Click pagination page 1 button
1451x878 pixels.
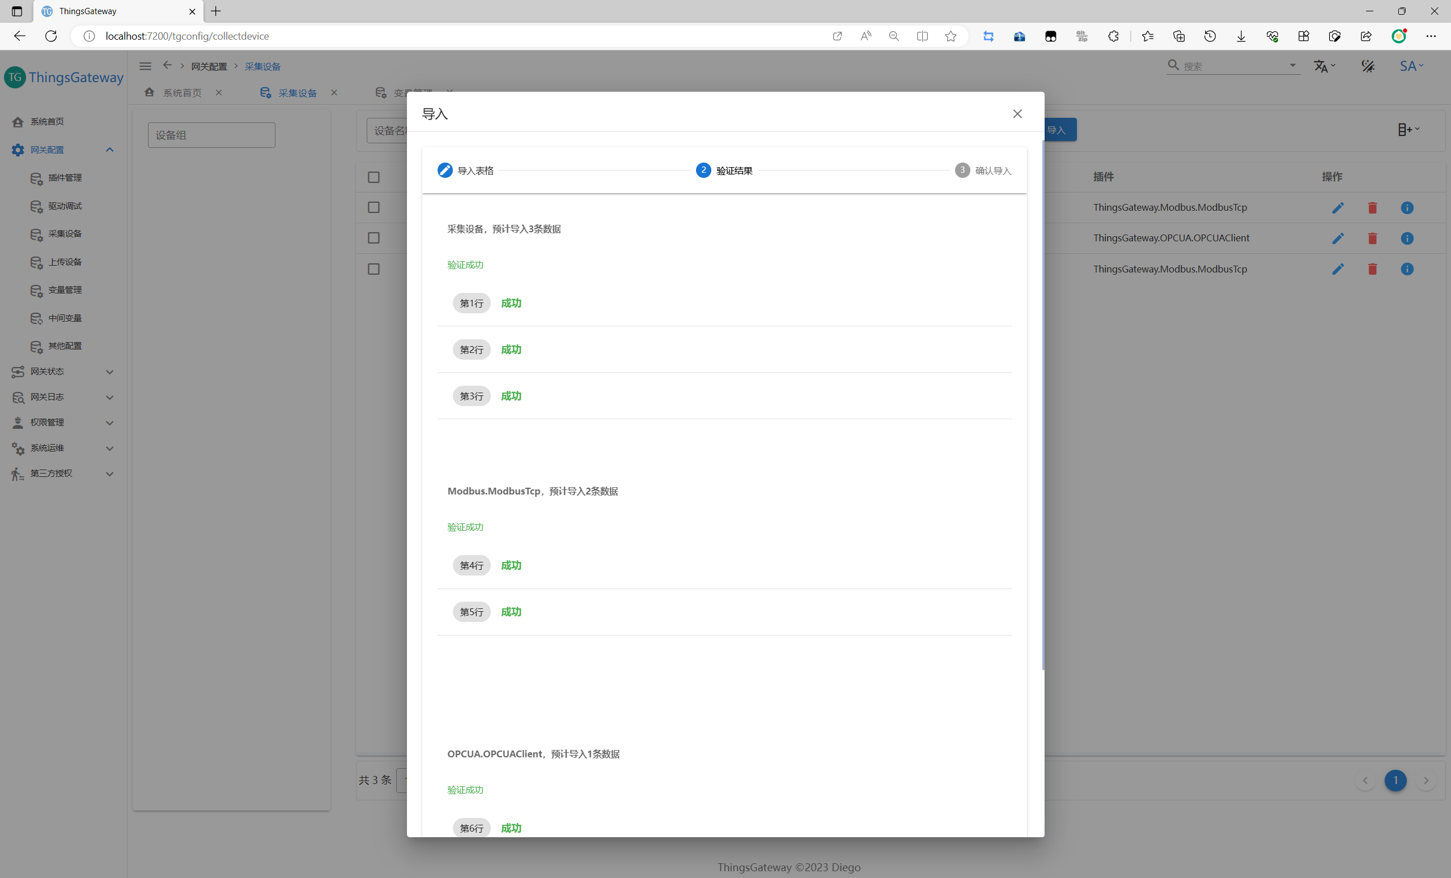(x=1394, y=781)
